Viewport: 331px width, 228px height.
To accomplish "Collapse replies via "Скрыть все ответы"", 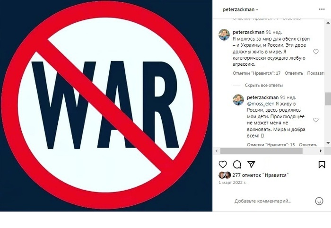I will click(x=263, y=85).
